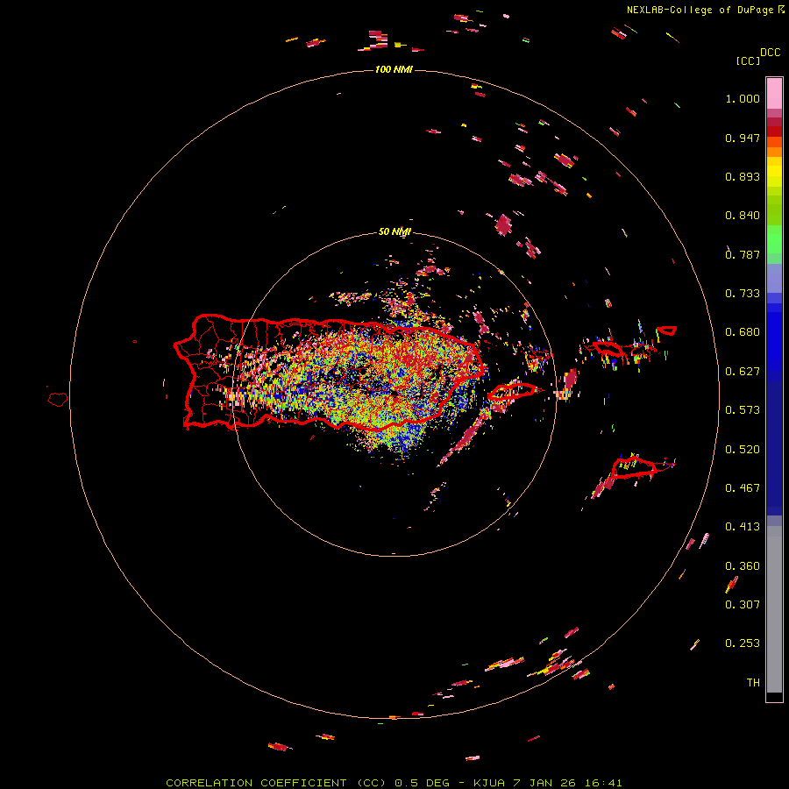Click the 50 NMI range ring label

(x=394, y=231)
